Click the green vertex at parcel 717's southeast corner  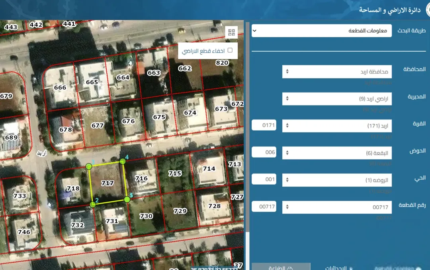coord(127,199)
